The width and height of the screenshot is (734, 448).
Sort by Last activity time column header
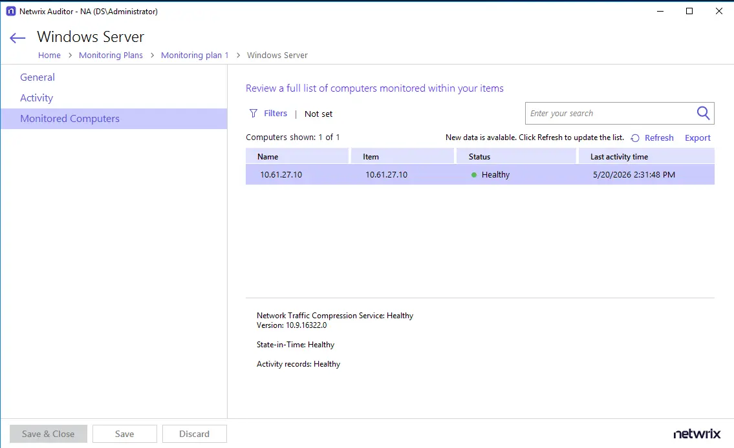click(647, 156)
